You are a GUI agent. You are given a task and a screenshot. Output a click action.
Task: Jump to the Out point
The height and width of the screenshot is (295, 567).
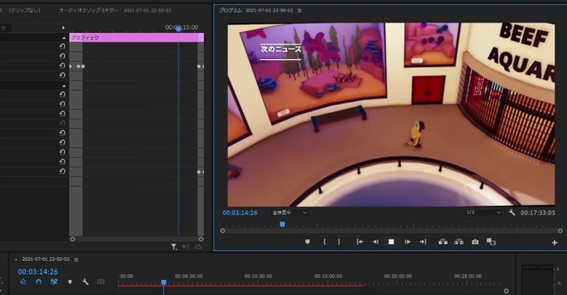(423, 242)
